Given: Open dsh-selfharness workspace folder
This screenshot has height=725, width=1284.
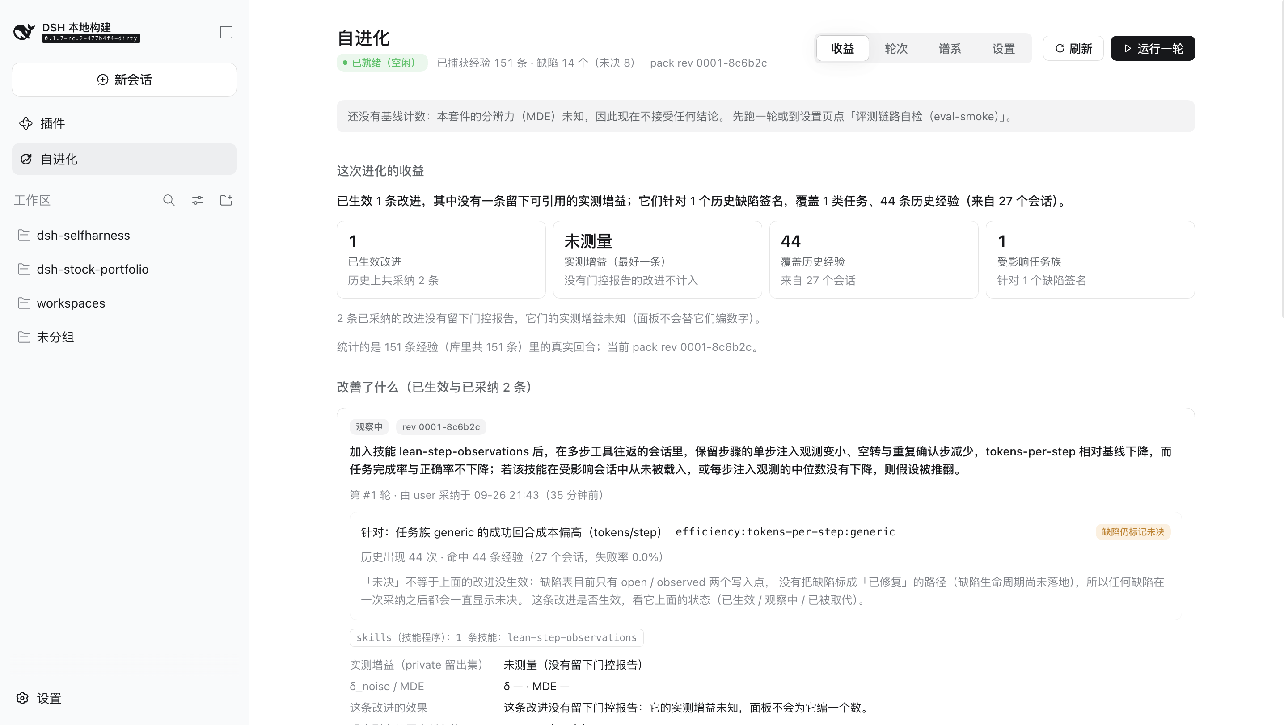Looking at the screenshot, I should [124, 235].
